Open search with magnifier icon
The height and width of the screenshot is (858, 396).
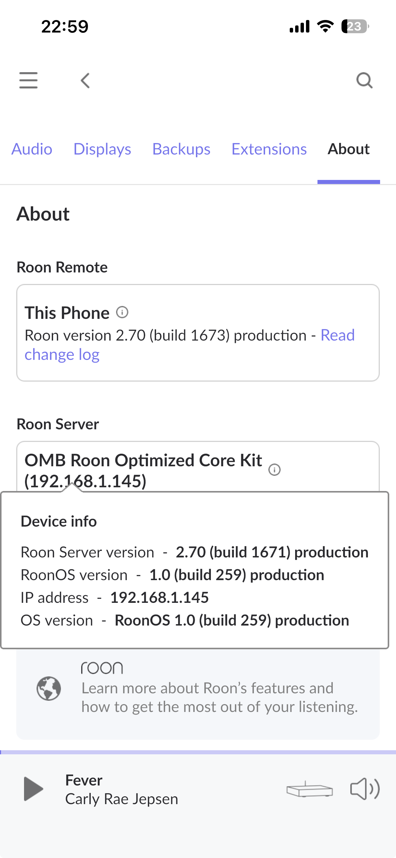[x=365, y=81]
